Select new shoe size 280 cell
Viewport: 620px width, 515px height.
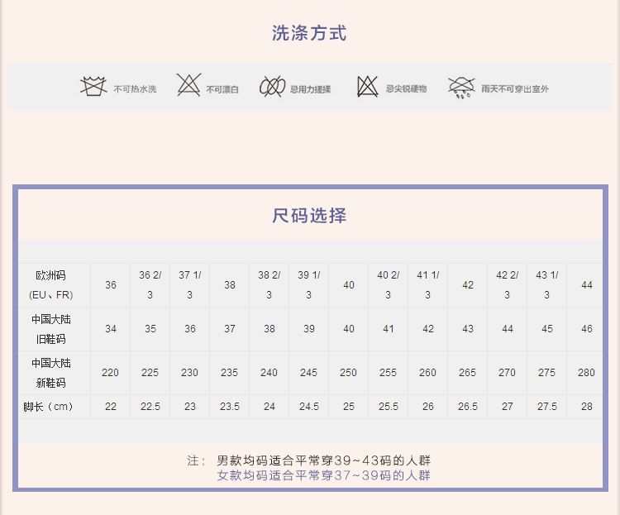[x=587, y=373]
